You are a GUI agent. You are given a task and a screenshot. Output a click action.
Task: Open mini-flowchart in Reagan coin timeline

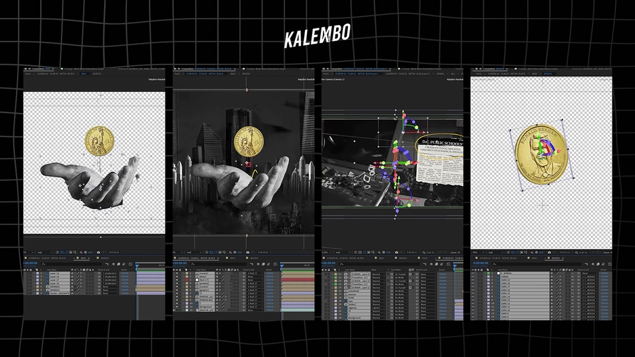(587, 264)
